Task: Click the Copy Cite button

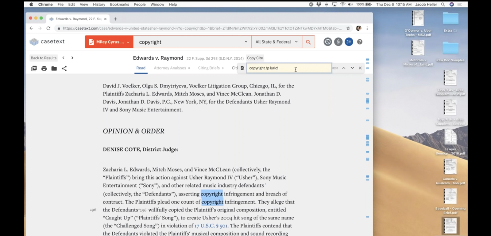Action: (255, 58)
